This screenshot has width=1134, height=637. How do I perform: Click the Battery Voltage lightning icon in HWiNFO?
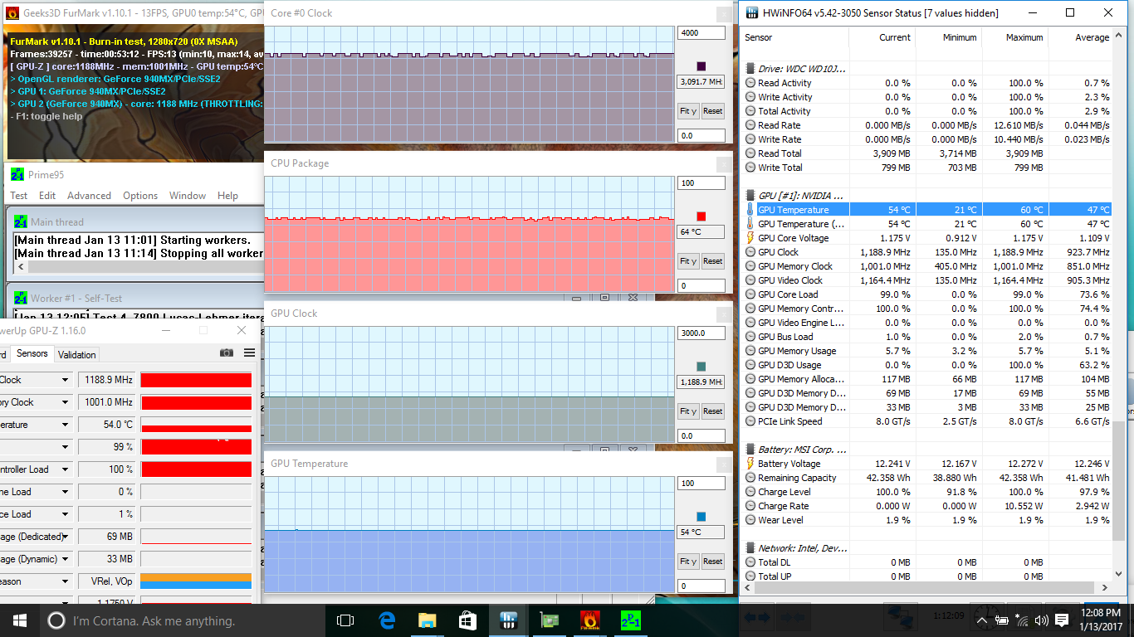tap(750, 464)
